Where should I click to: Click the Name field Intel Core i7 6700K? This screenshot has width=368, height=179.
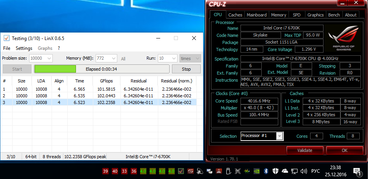click(282, 28)
